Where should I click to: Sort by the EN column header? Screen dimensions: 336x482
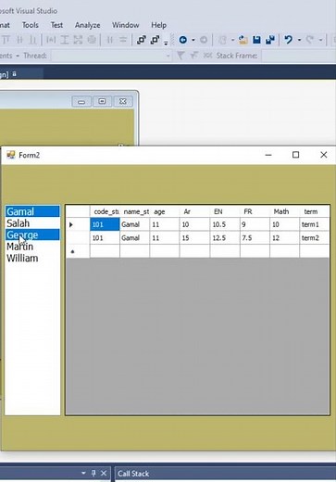pyautogui.click(x=225, y=211)
